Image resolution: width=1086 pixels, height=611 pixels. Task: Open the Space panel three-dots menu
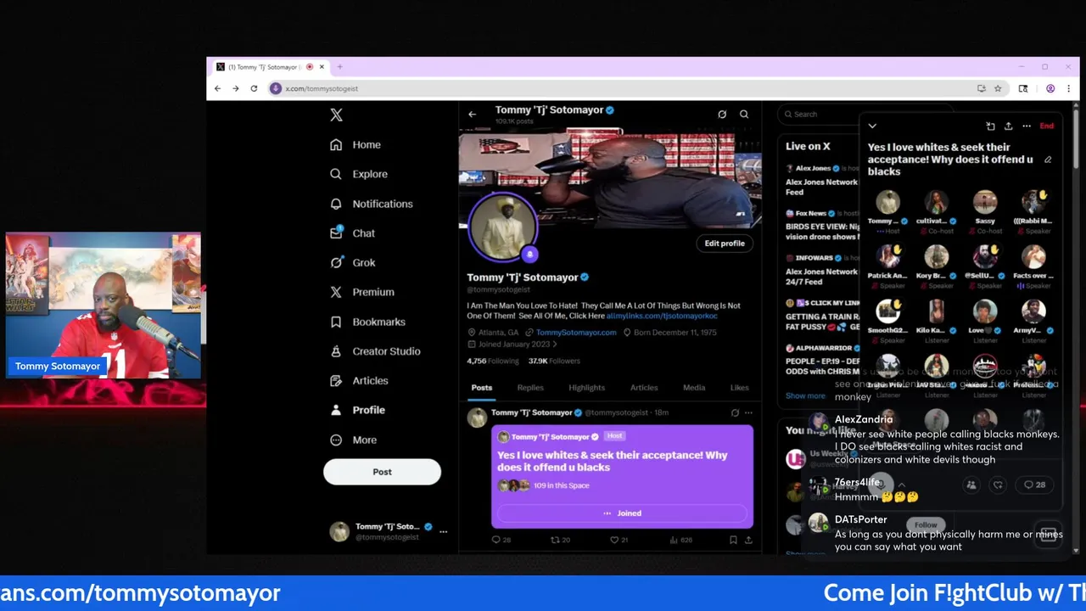point(1027,126)
